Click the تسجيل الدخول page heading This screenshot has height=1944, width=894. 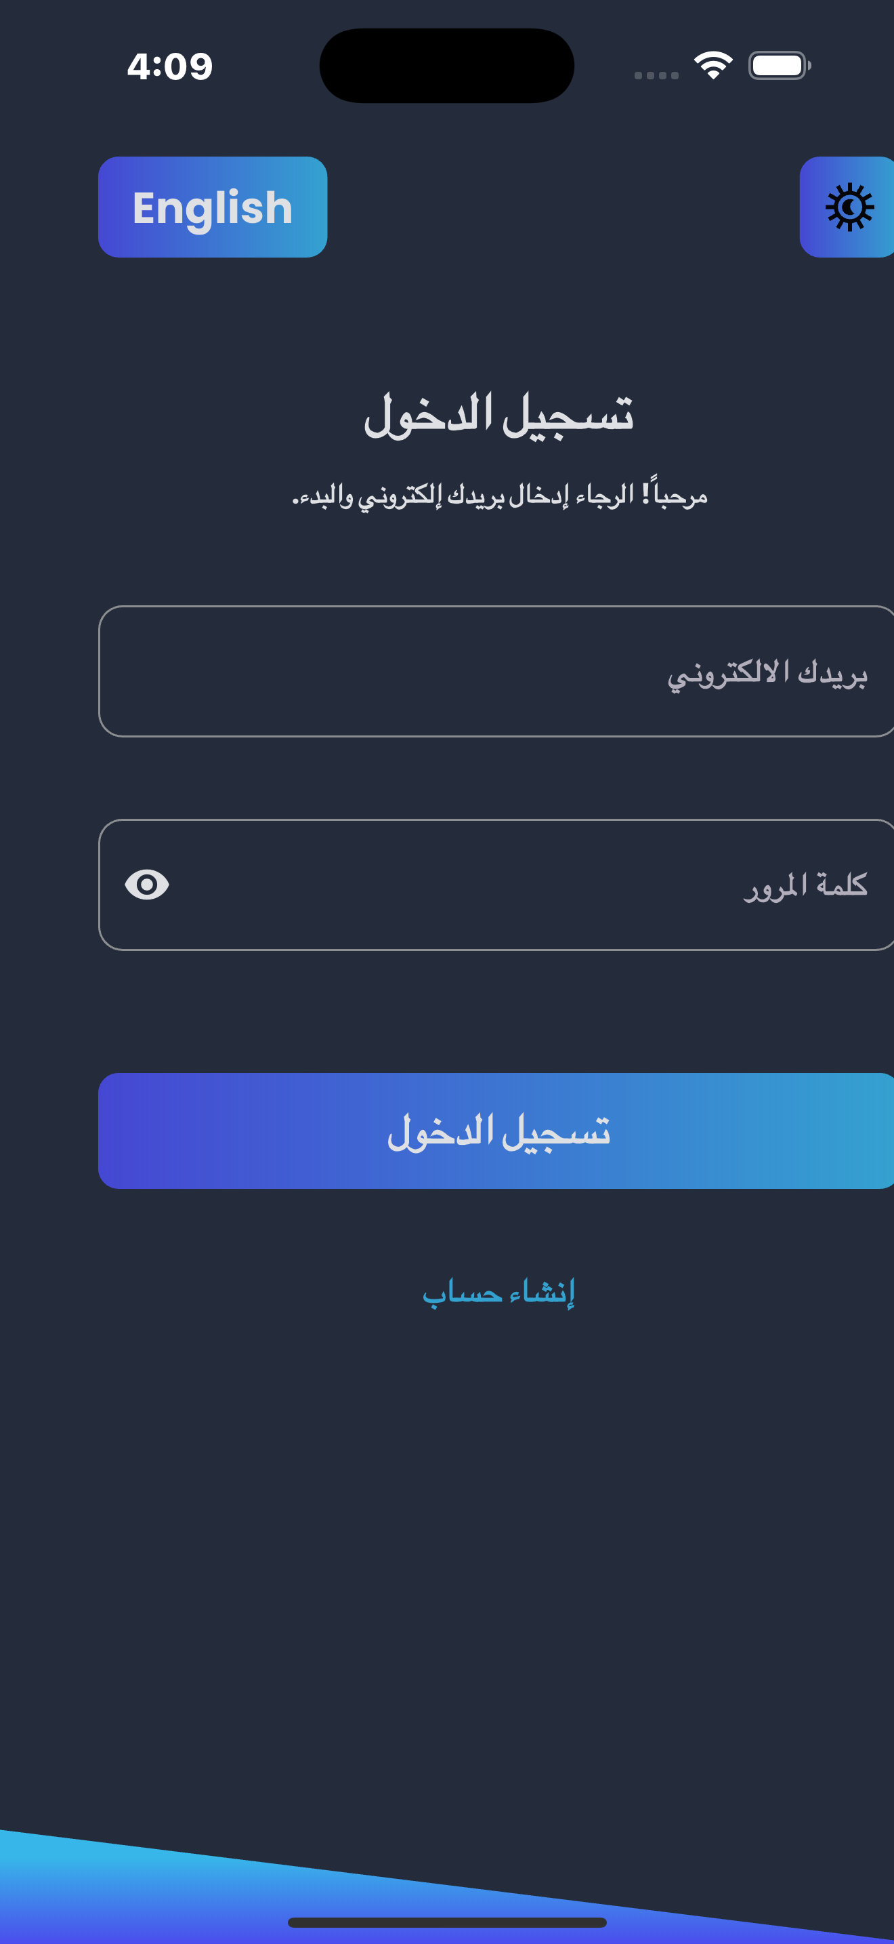click(498, 414)
